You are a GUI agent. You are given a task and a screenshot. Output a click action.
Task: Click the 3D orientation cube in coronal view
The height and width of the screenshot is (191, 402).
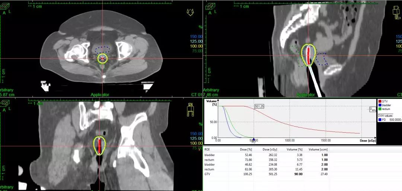click(x=4, y=104)
